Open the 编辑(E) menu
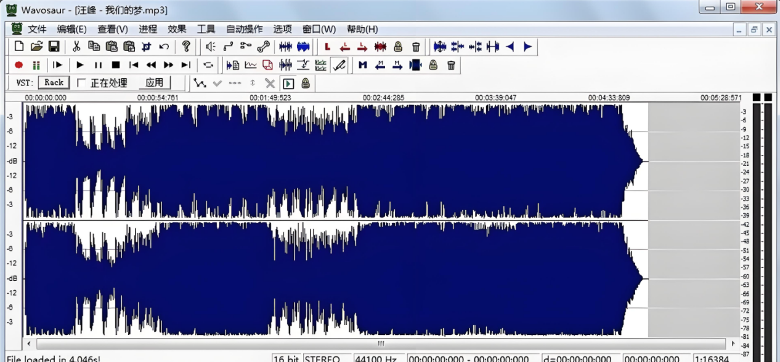The height and width of the screenshot is (362, 780). (71, 29)
